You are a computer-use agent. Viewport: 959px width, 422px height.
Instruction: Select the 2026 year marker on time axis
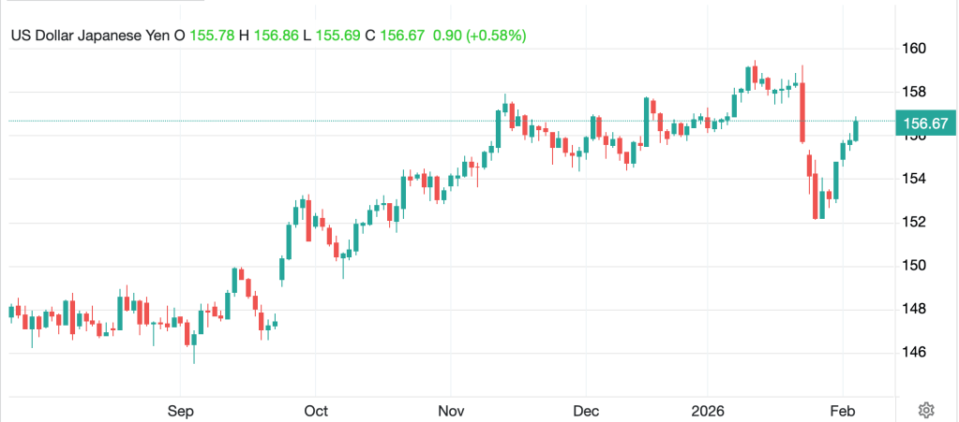(710, 410)
